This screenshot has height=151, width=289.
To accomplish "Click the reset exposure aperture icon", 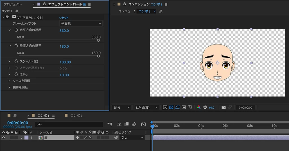I will tap(205, 107).
